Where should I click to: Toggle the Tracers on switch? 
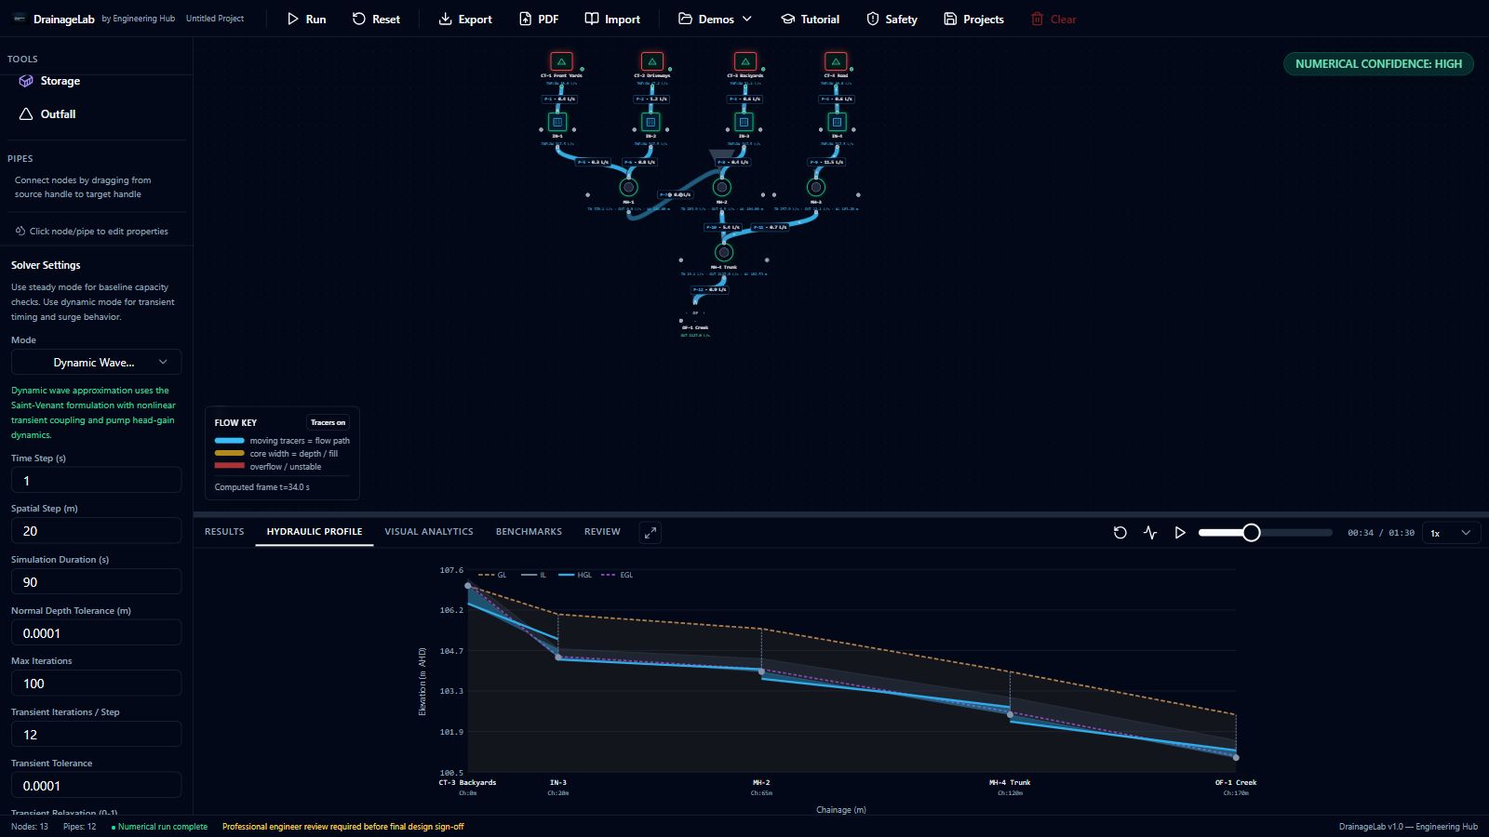click(x=328, y=422)
